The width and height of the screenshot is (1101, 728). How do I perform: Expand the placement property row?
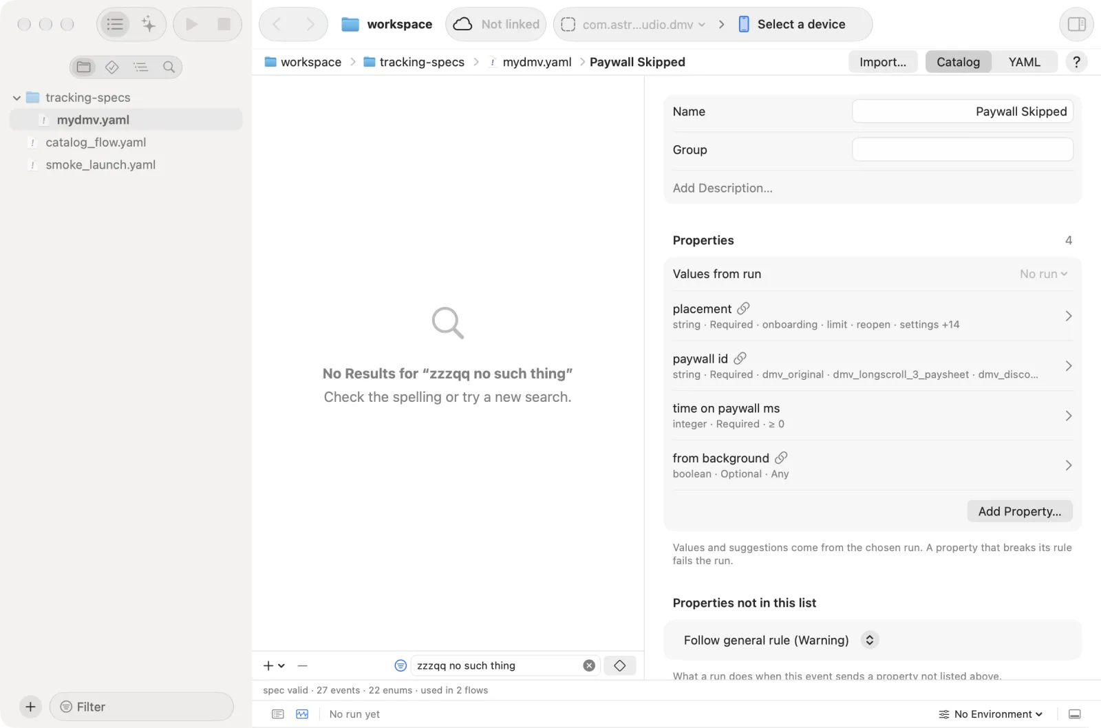(x=872, y=316)
